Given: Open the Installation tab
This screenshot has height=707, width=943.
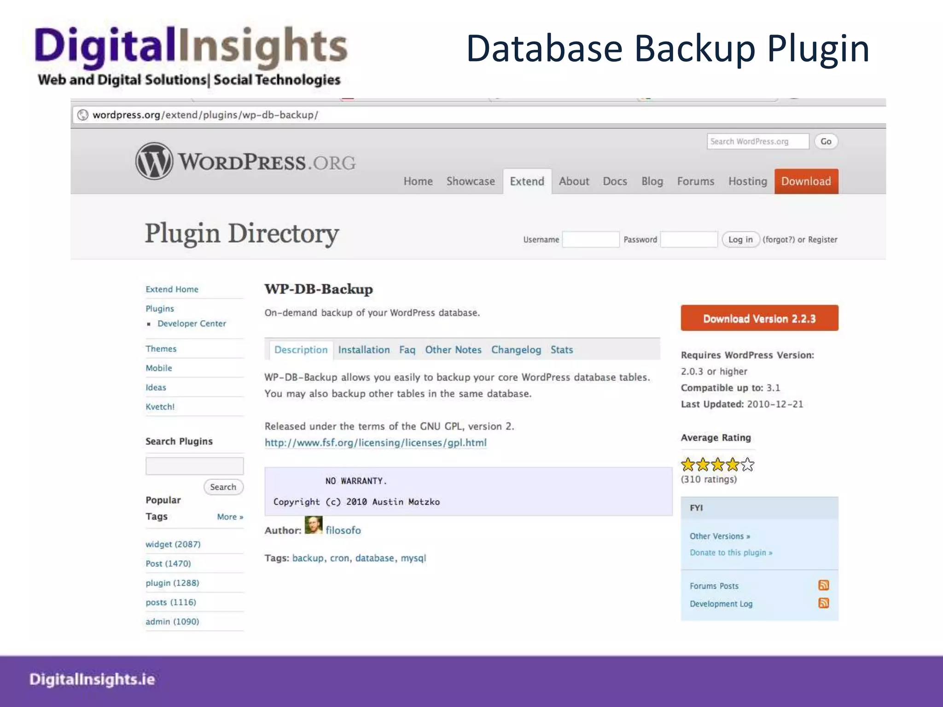Looking at the screenshot, I should pyautogui.click(x=364, y=350).
